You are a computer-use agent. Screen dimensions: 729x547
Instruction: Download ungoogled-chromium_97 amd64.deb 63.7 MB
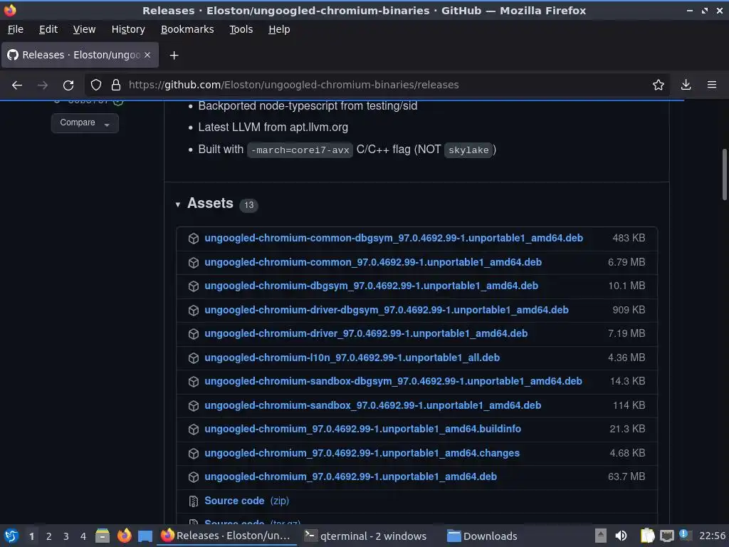click(x=350, y=476)
